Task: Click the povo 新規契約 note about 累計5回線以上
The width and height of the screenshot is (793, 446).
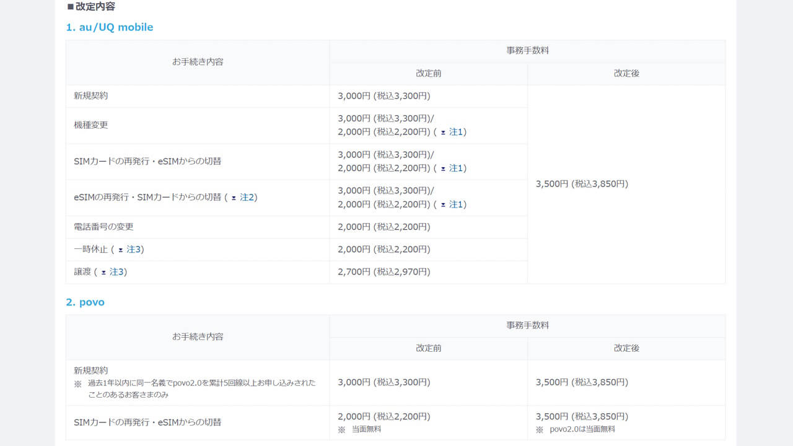Action: point(201,388)
